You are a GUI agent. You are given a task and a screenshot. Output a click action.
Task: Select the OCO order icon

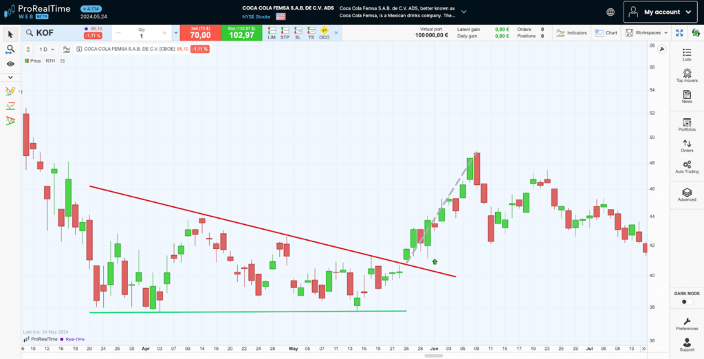click(324, 33)
